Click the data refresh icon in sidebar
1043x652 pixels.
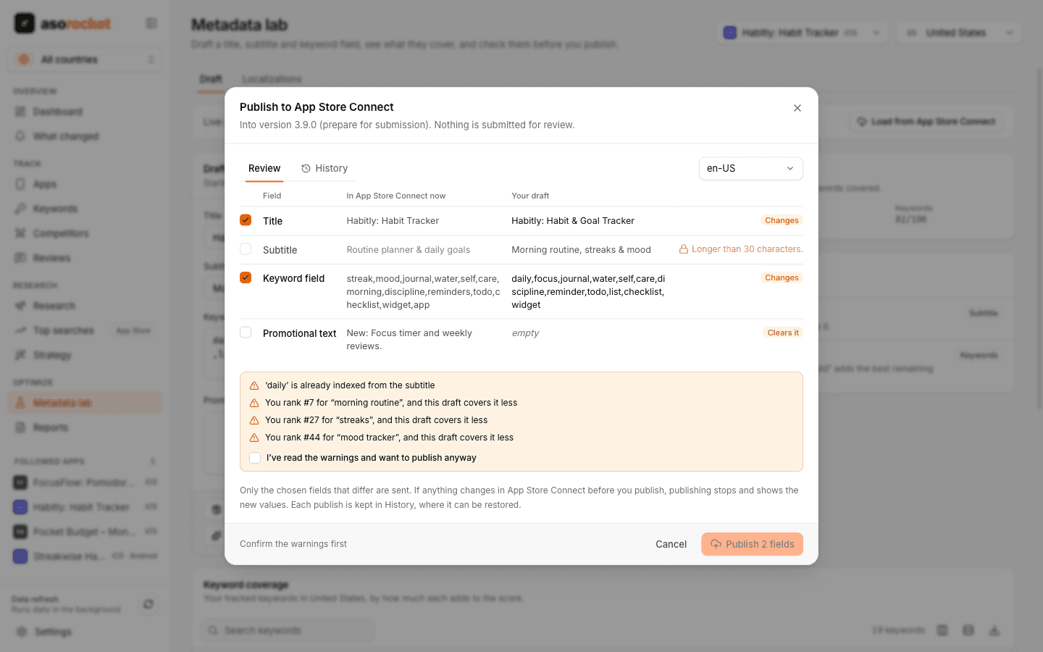click(148, 604)
